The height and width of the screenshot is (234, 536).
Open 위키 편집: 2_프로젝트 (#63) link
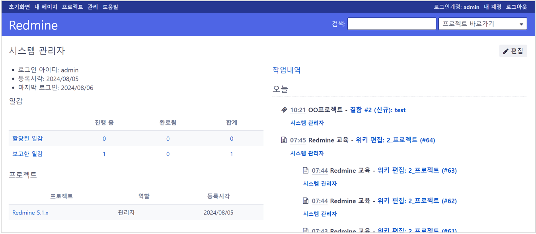click(x=417, y=170)
